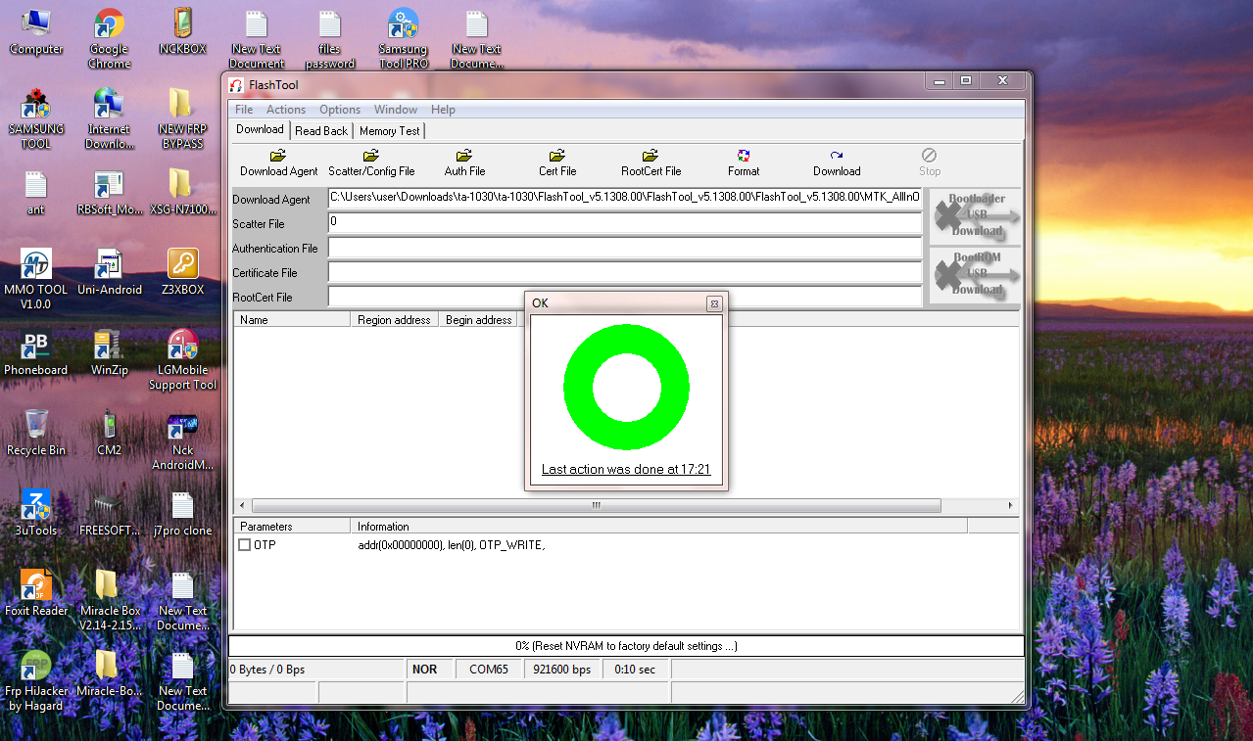Click "Last action was done at 17:21" text
Image resolution: width=1253 pixels, height=741 pixels.
click(626, 470)
